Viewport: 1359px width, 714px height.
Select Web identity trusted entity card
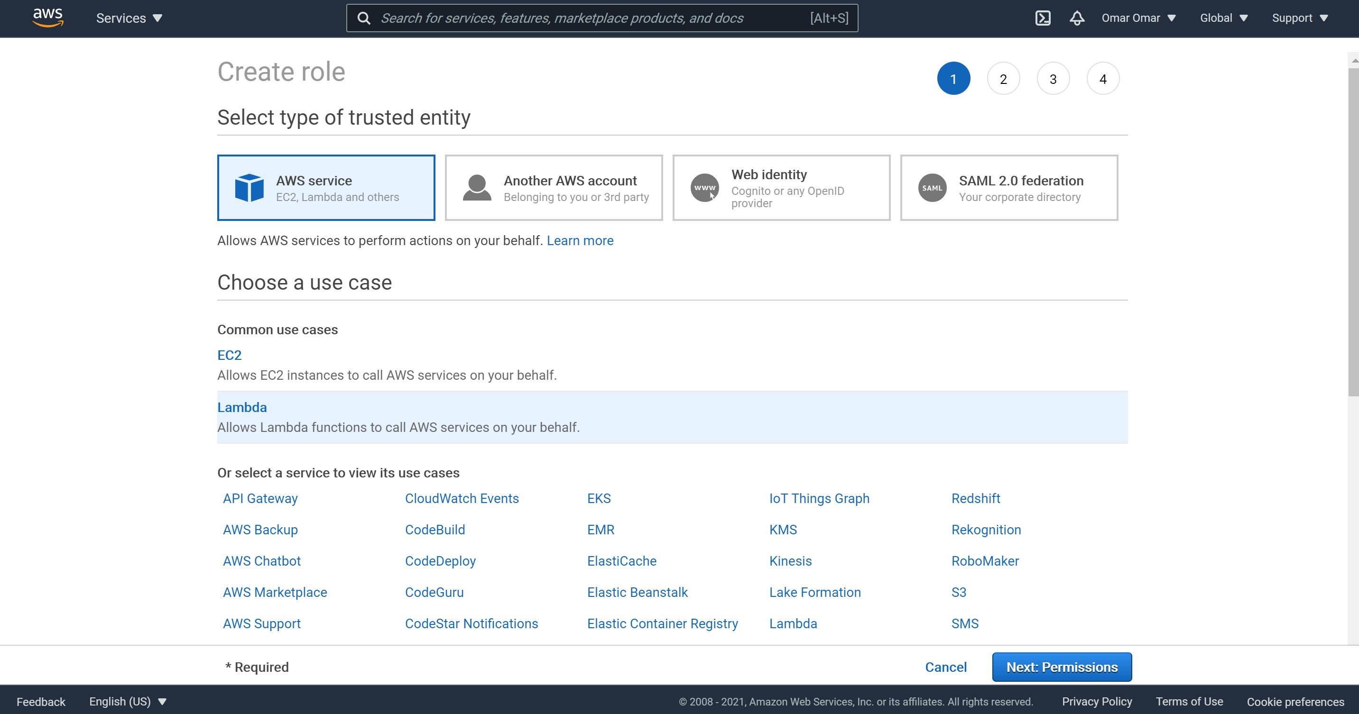pyautogui.click(x=781, y=188)
